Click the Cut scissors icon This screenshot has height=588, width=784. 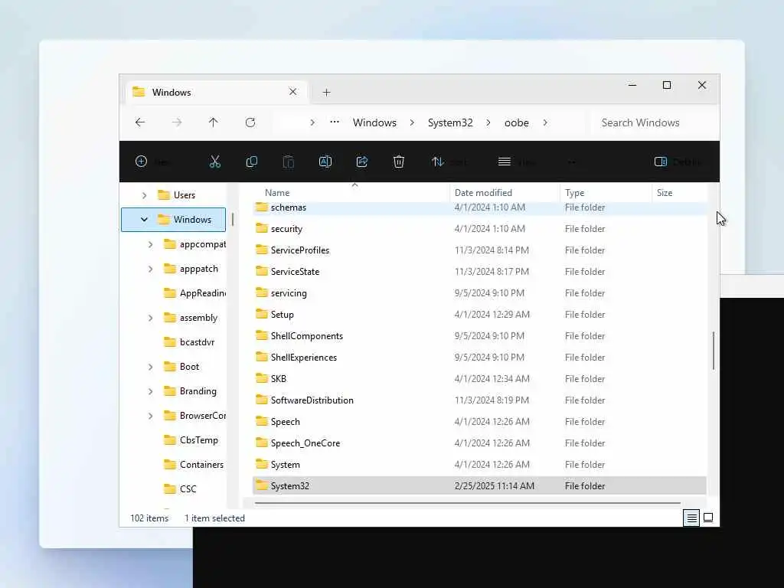click(215, 162)
